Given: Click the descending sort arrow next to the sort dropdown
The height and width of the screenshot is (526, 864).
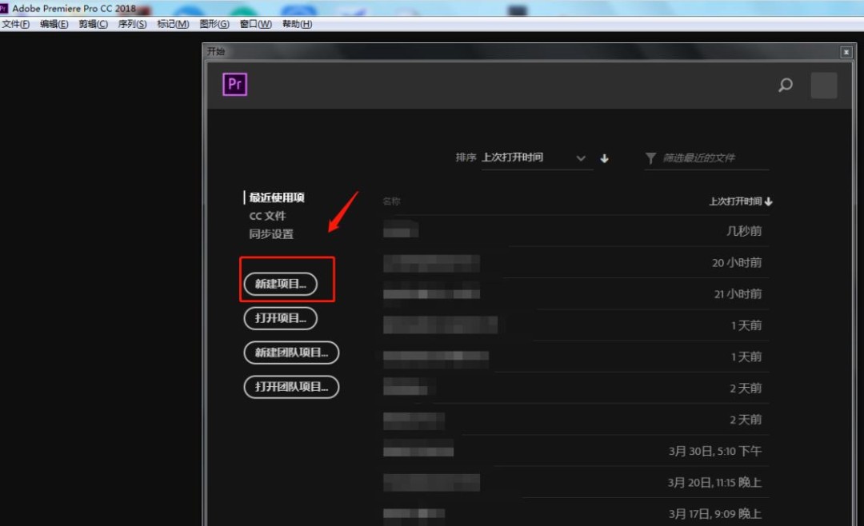Looking at the screenshot, I should (x=604, y=157).
